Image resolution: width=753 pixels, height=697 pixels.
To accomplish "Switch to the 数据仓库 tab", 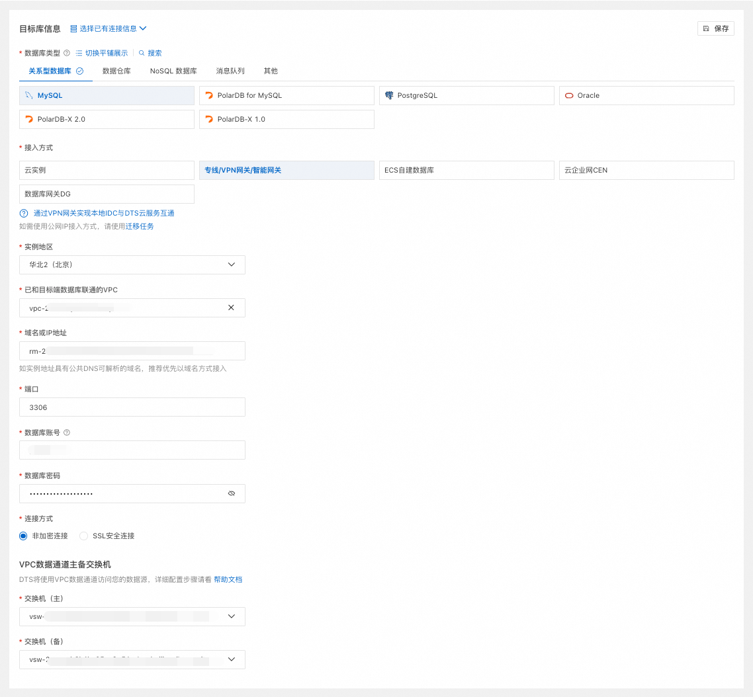I will [x=116, y=71].
